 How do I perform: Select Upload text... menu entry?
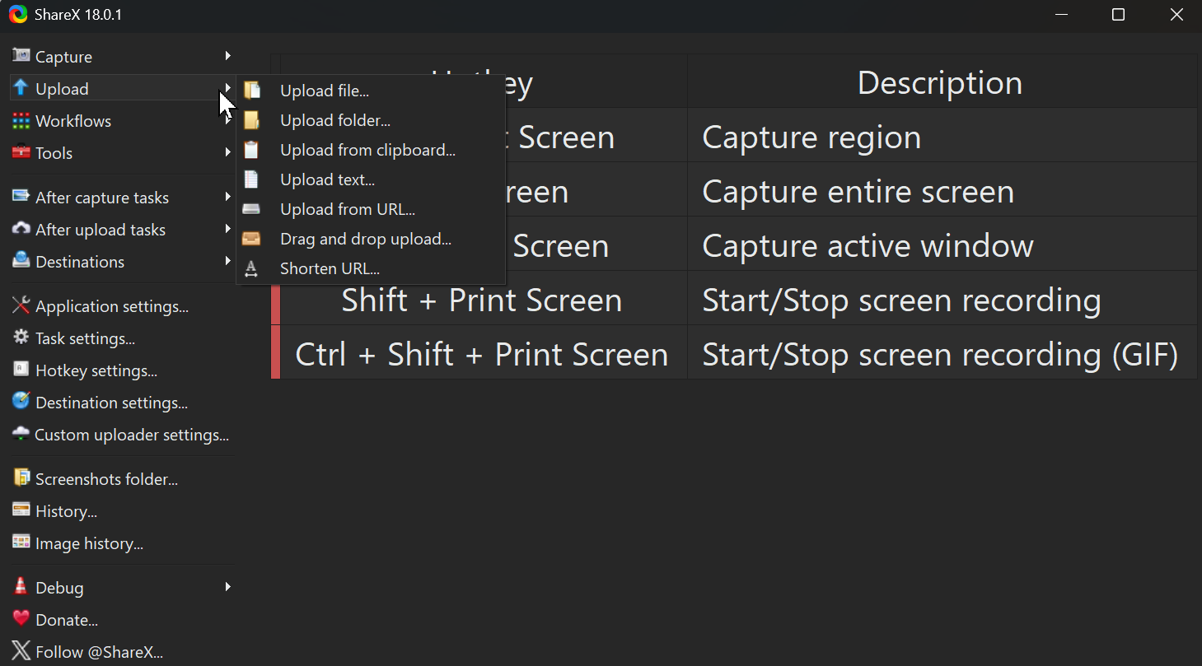[x=371, y=179]
